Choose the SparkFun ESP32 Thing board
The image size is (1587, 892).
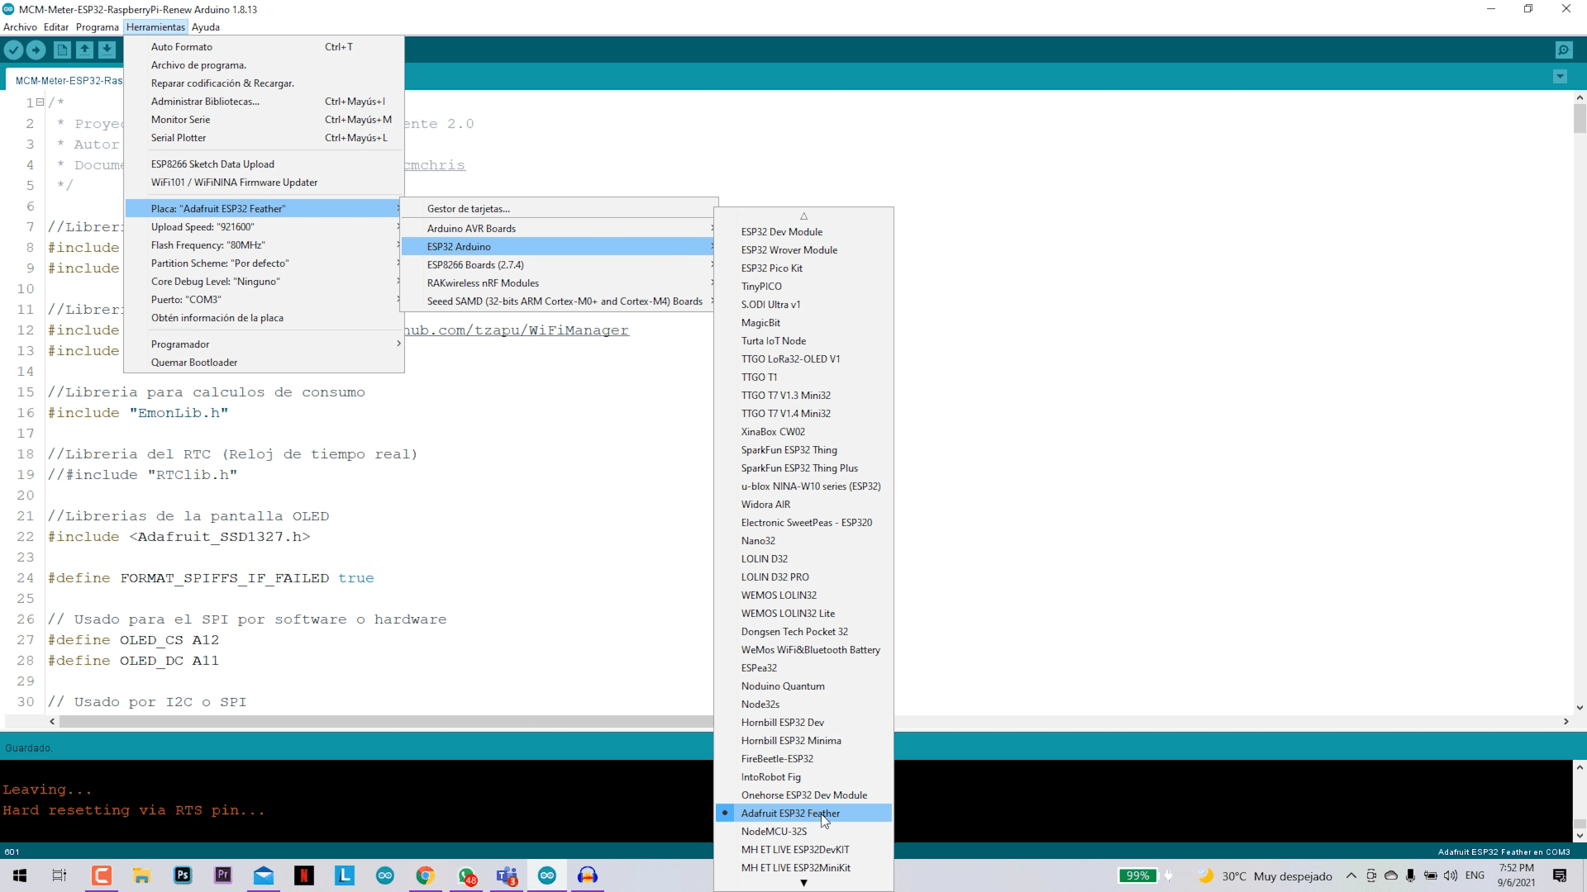click(x=789, y=450)
